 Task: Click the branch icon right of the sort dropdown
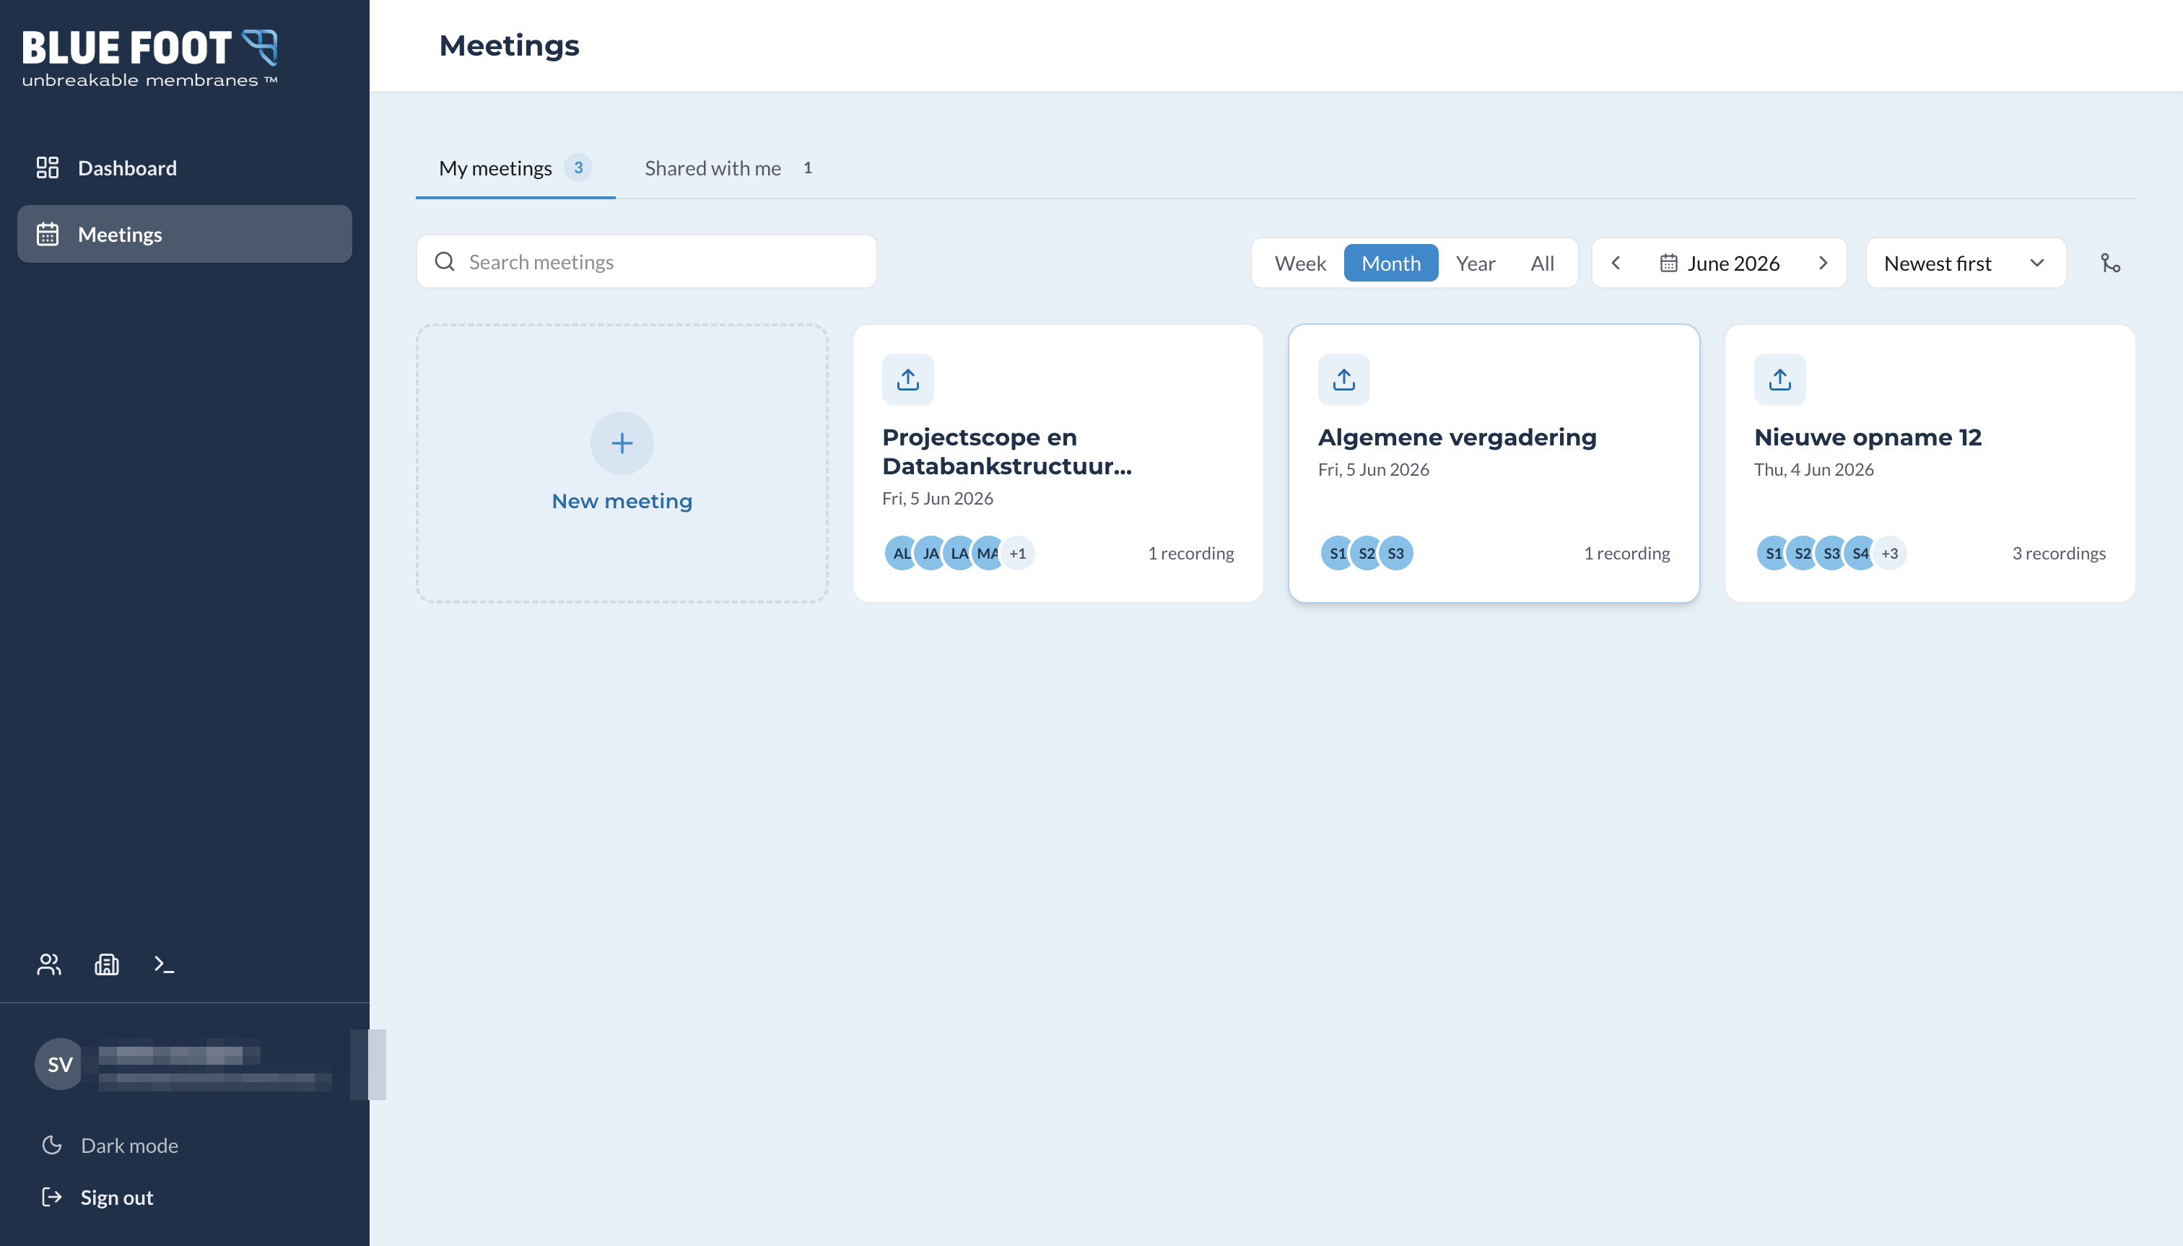click(2110, 263)
